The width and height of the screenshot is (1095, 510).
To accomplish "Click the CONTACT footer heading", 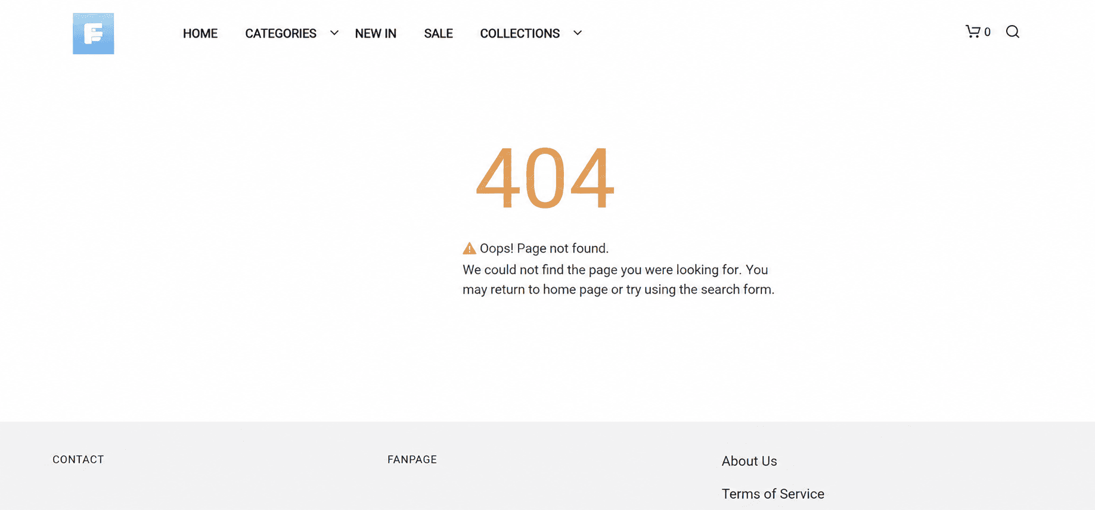I will coord(78,459).
